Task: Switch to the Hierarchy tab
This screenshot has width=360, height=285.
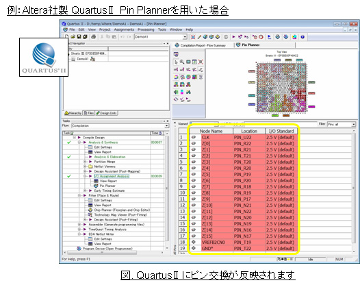Action: click(x=73, y=113)
